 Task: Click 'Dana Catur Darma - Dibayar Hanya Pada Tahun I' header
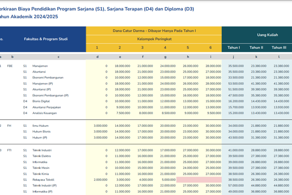point(154,31)
